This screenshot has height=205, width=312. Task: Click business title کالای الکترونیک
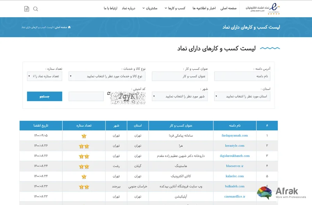tap(181, 176)
